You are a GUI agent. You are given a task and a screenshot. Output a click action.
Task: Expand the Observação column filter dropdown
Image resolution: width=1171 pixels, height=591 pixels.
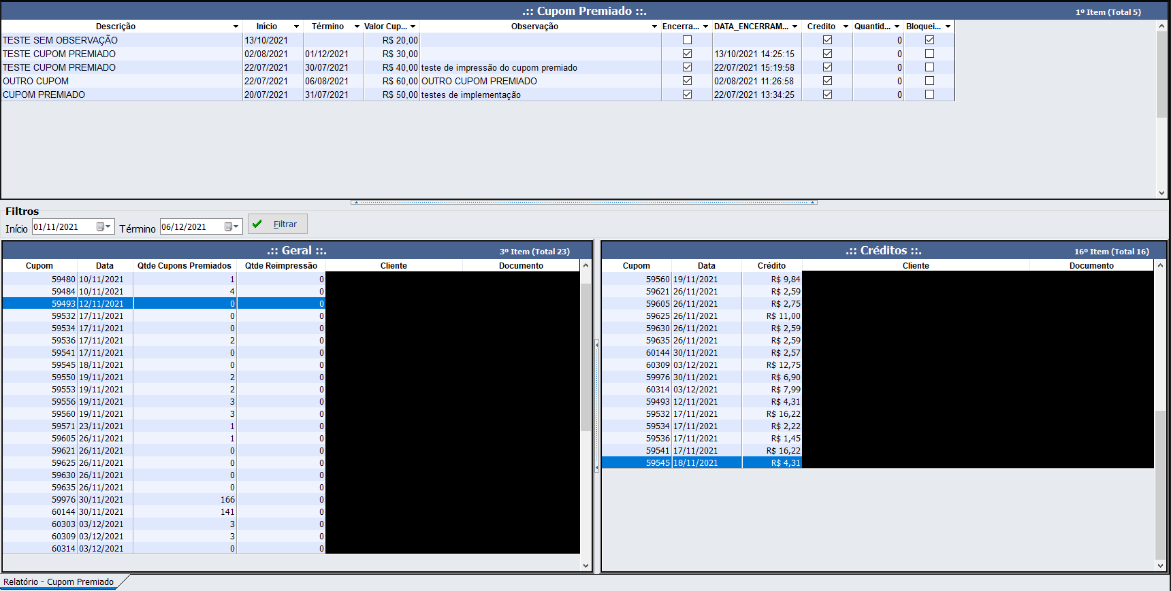coord(654,27)
